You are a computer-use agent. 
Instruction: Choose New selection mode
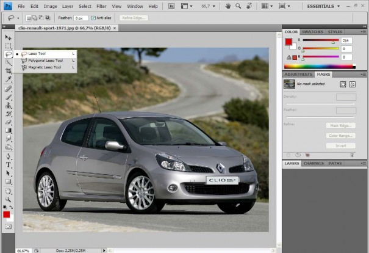28,18
